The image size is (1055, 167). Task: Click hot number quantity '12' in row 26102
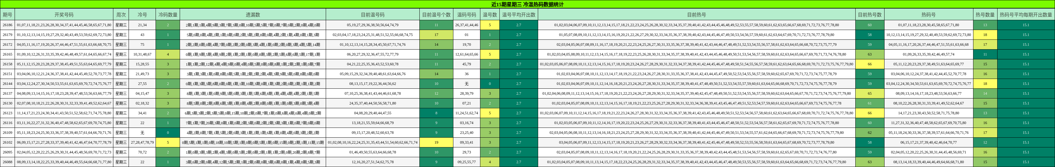coord(985,142)
